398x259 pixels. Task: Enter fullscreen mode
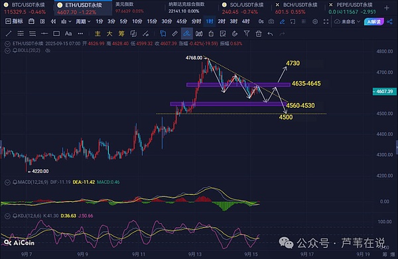point(326,22)
